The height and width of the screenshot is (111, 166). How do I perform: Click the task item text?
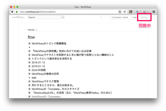pyautogui.click(x=34, y=78)
